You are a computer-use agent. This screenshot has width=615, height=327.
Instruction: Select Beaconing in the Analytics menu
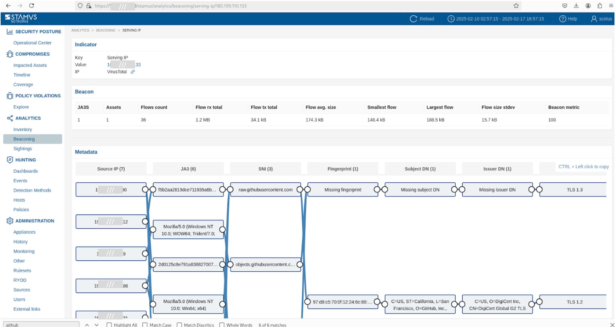pos(24,139)
